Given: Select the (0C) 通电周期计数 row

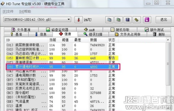Looking at the screenshot, I should coord(62,75).
